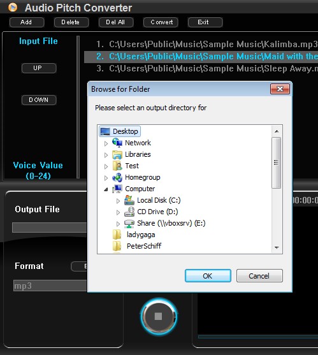Select input file 2 Maid with the

pyautogui.click(x=201, y=57)
